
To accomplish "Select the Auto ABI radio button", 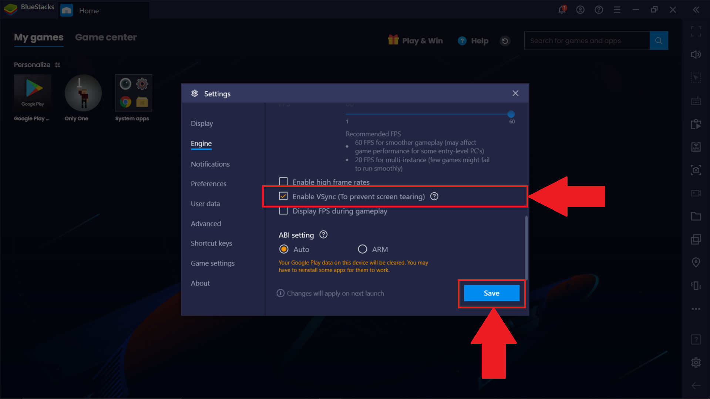I will (284, 249).
